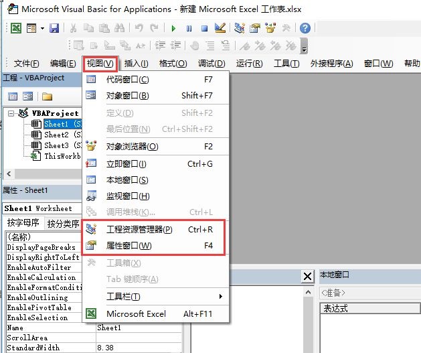This screenshot has width=421, height=353.
Task: Click the Save toolbar icon
Action: pyautogui.click(x=54, y=28)
